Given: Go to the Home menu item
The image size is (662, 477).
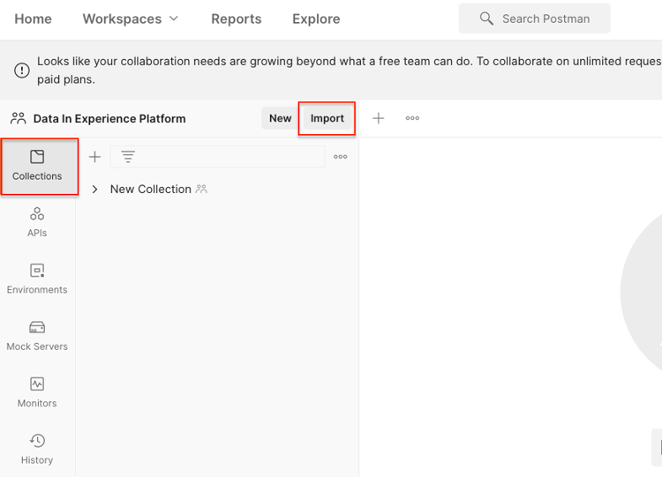Looking at the screenshot, I should click(33, 19).
